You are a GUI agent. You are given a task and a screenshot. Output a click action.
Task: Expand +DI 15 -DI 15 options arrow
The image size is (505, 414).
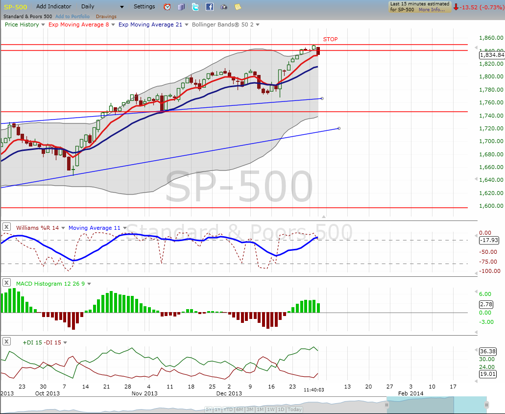click(x=65, y=343)
